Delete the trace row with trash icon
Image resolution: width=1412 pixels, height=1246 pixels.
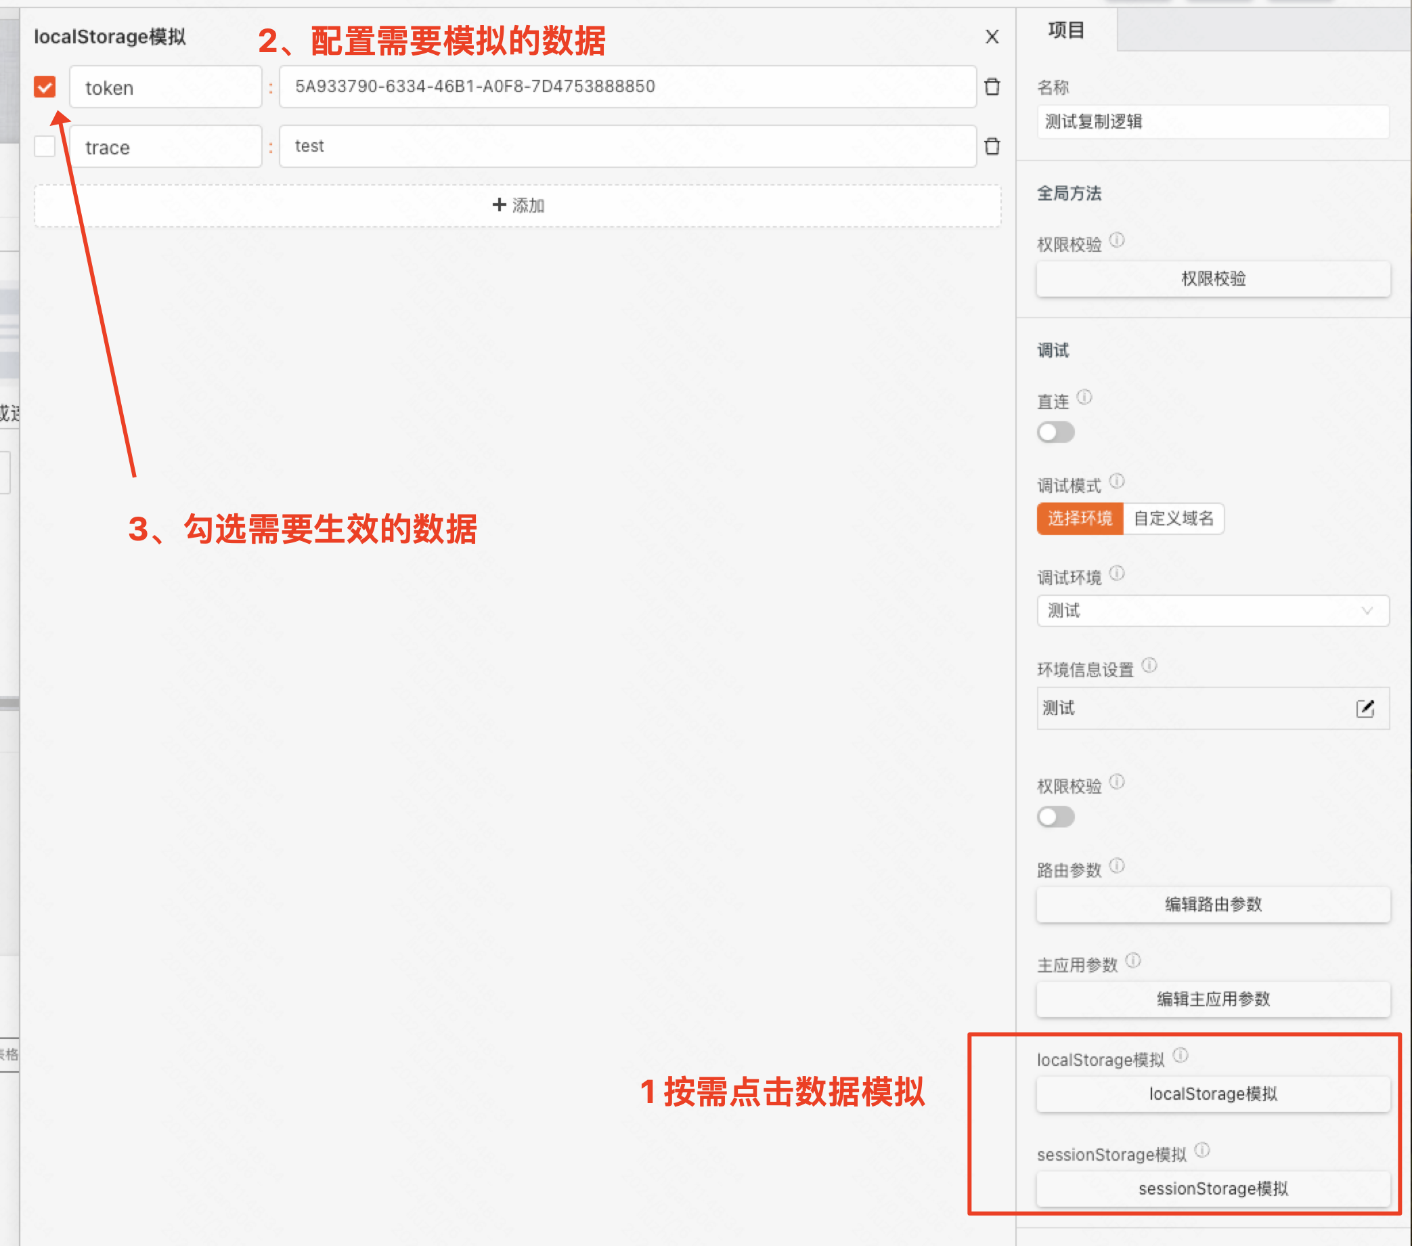[x=992, y=146]
